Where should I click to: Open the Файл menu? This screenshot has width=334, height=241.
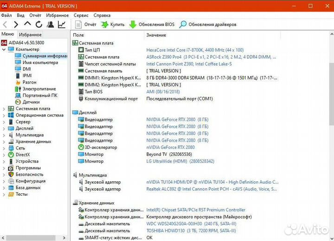[6, 15]
